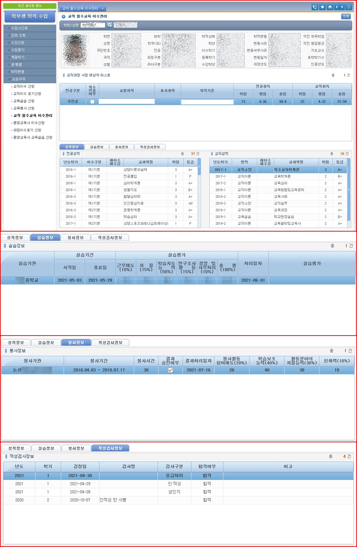Screen dimensions: 357x547
Task: Click the 최근 열어본 메뉴 green button
Action: coord(30,6)
